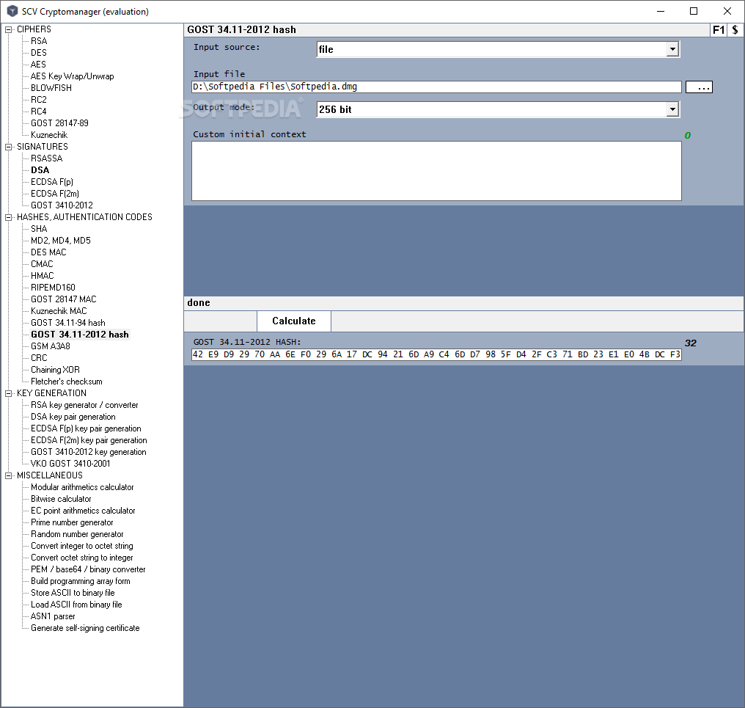The width and height of the screenshot is (745, 708).
Task: Select Convert integer to octet string
Action: [x=81, y=546]
